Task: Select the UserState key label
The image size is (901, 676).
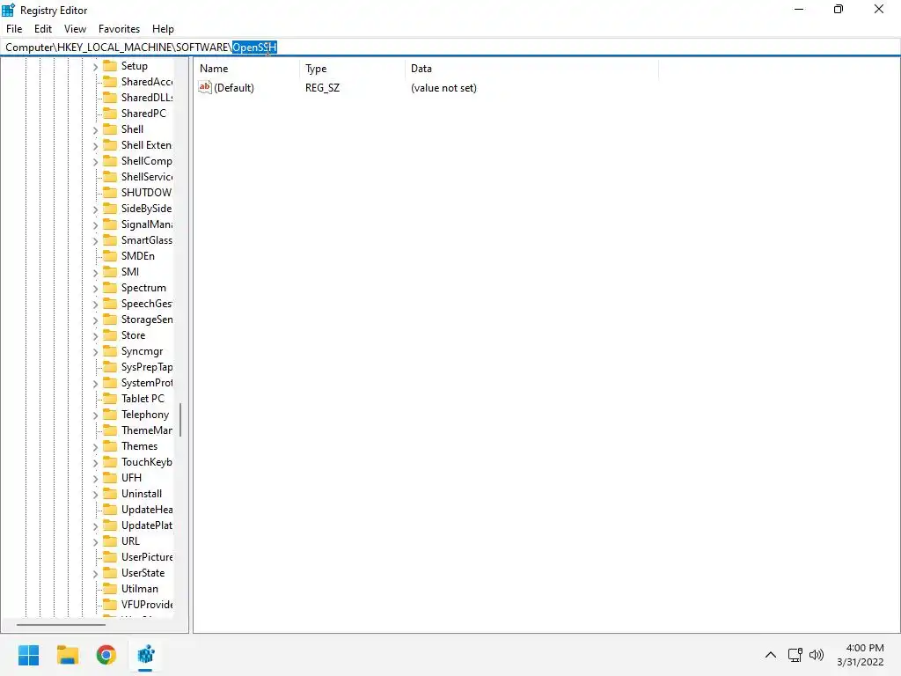Action: coord(143,572)
